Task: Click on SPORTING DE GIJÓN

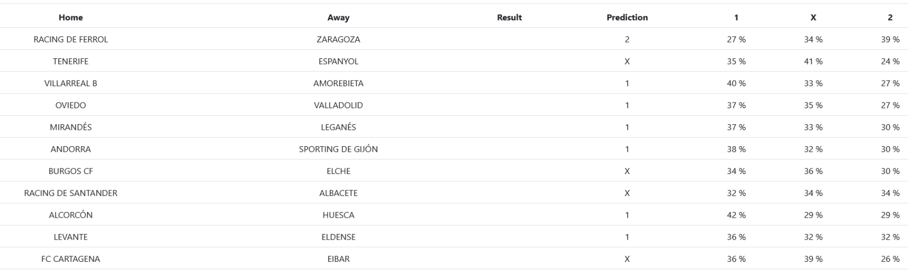Action: [x=338, y=150]
